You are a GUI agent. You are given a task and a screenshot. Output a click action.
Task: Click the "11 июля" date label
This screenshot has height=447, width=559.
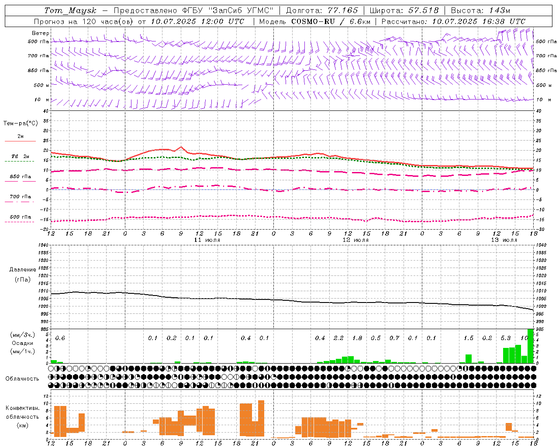[207, 240]
